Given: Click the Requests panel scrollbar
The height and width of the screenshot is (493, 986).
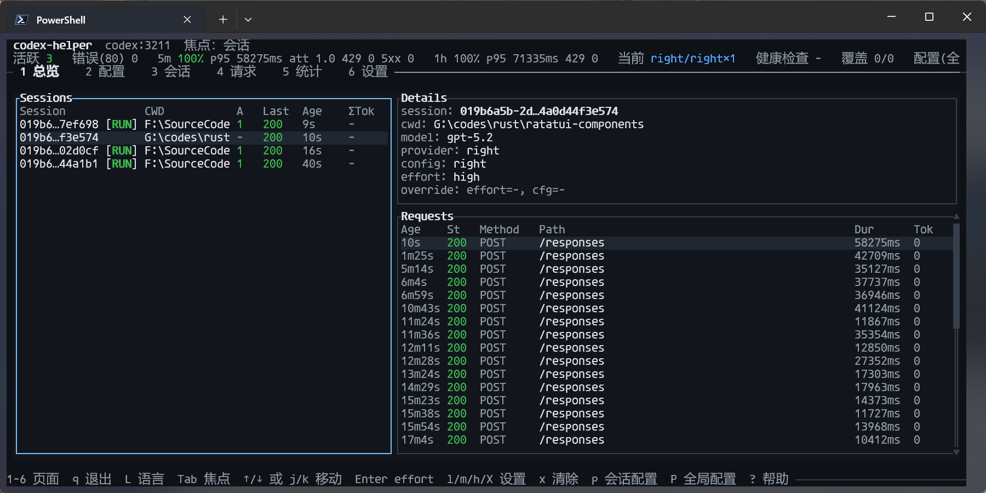Looking at the screenshot, I should [x=957, y=274].
